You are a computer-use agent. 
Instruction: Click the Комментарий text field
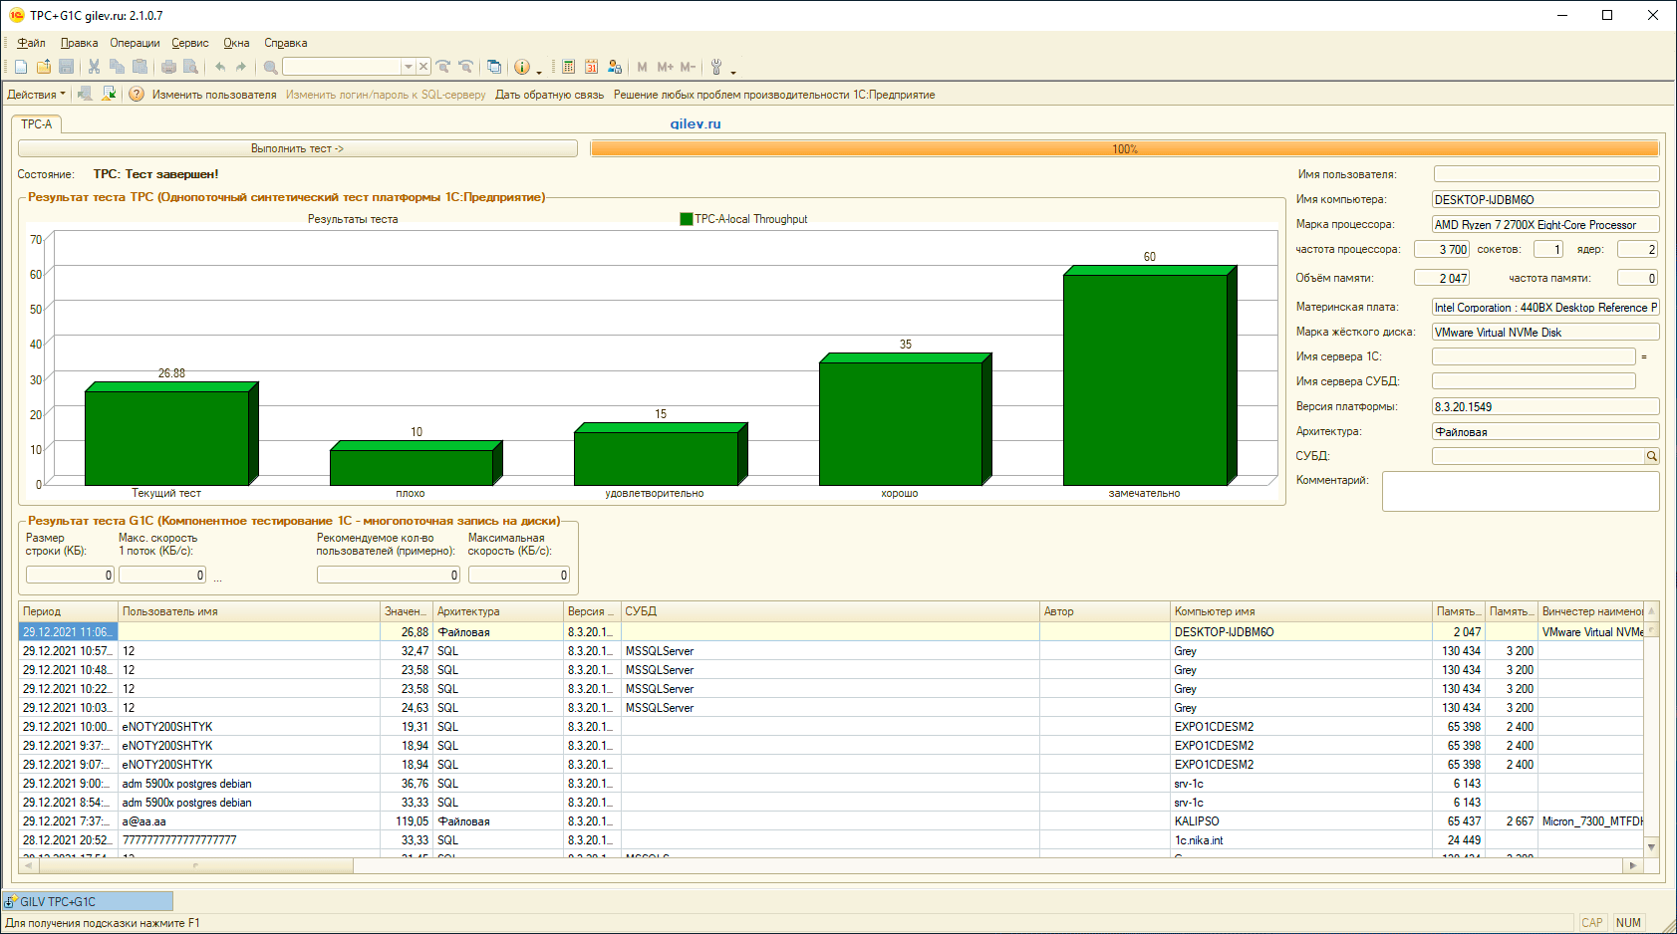click(x=1520, y=492)
